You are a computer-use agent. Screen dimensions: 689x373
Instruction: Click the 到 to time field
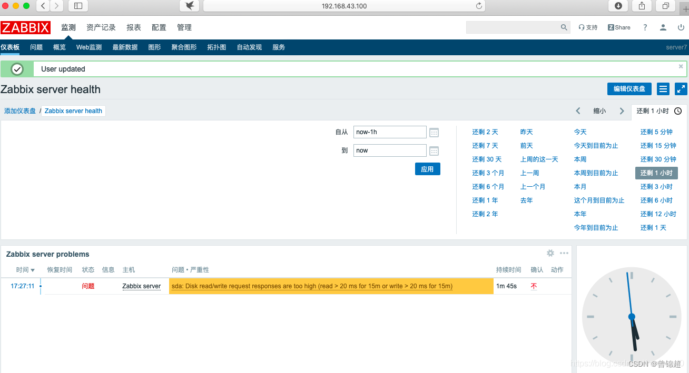390,150
